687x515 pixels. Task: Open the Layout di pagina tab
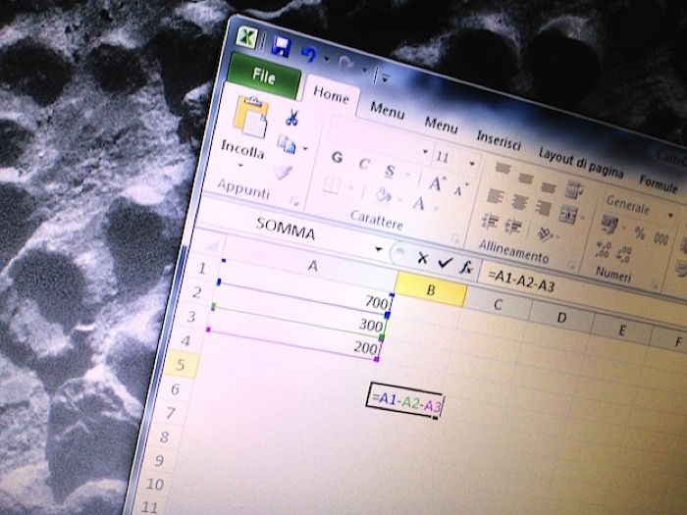(581, 163)
